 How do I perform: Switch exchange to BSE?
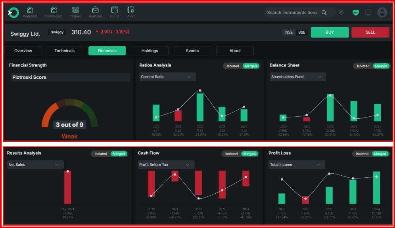click(x=301, y=32)
